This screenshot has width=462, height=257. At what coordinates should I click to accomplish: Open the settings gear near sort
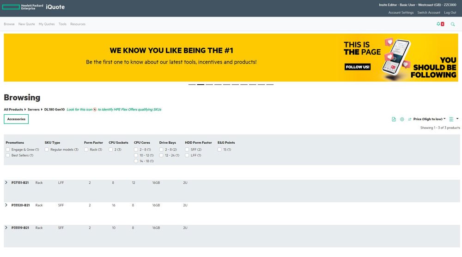[402, 119]
